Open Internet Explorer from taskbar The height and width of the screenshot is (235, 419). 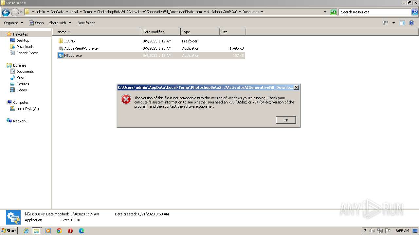click(26, 231)
